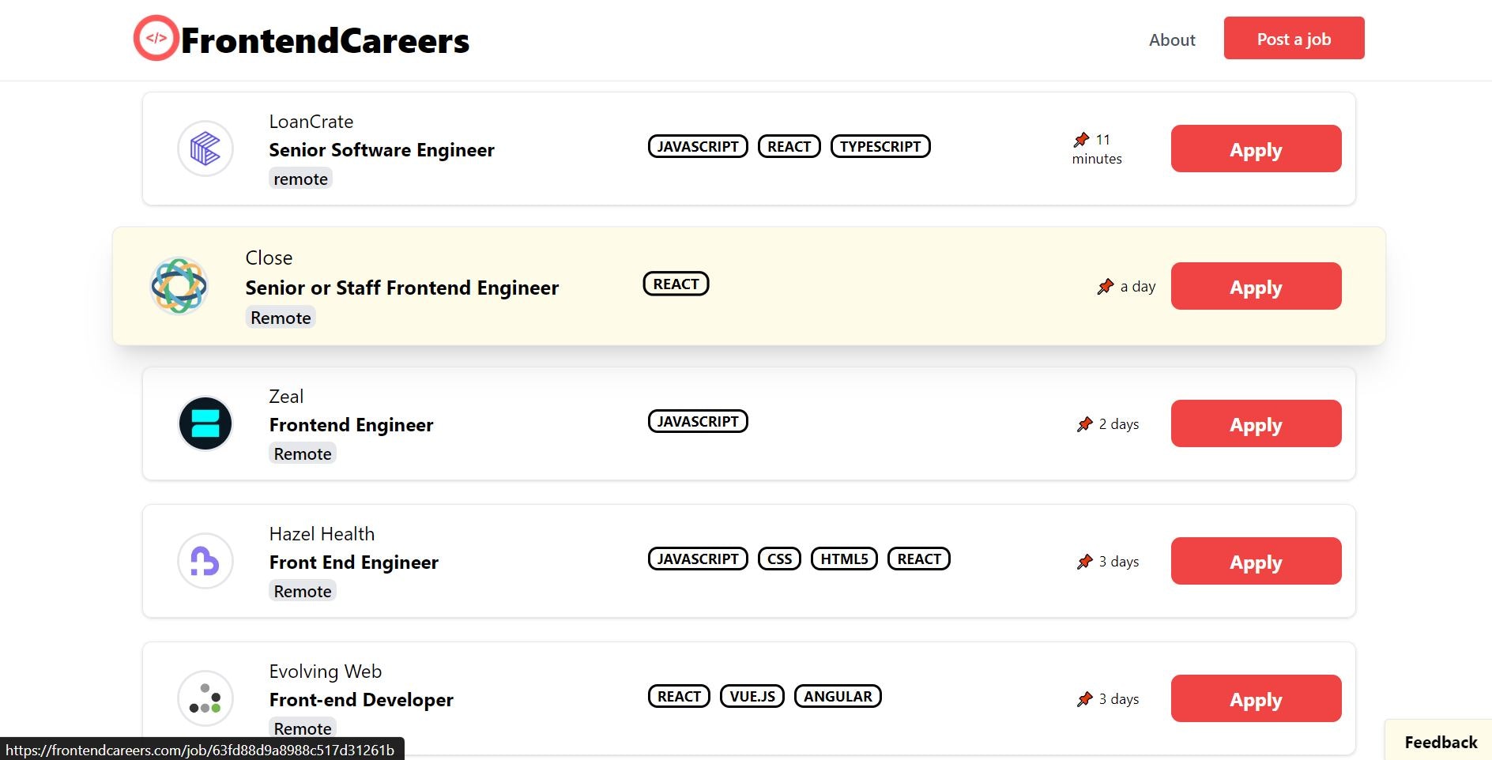Click the pin icon beside 11 minutes
The width and height of the screenshot is (1492, 760).
tap(1082, 140)
